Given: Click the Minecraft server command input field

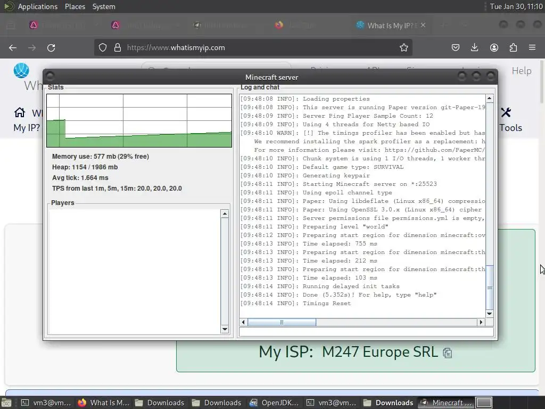Looking at the screenshot, I should point(366,332).
